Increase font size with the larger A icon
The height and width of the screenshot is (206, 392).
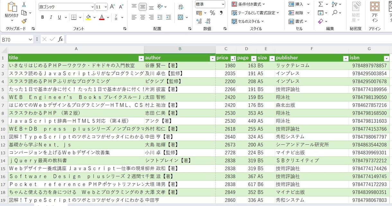[x=112, y=7]
